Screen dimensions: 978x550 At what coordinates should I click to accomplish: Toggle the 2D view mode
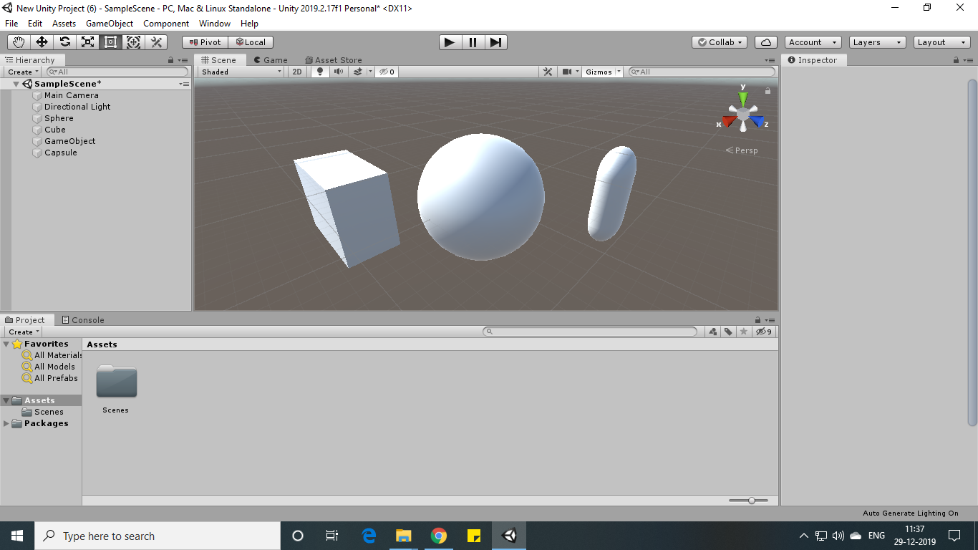pos(297,72)
